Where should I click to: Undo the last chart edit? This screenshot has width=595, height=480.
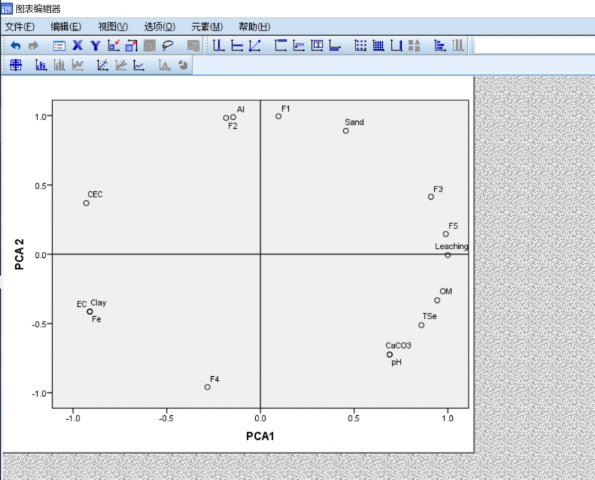coord(16,46)
